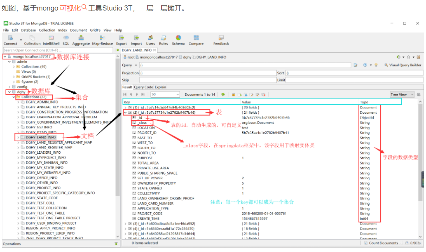This screenshot has width=426, height=252.
Task: Click the Search Open Connections box
Action: (x=58, y=50)
